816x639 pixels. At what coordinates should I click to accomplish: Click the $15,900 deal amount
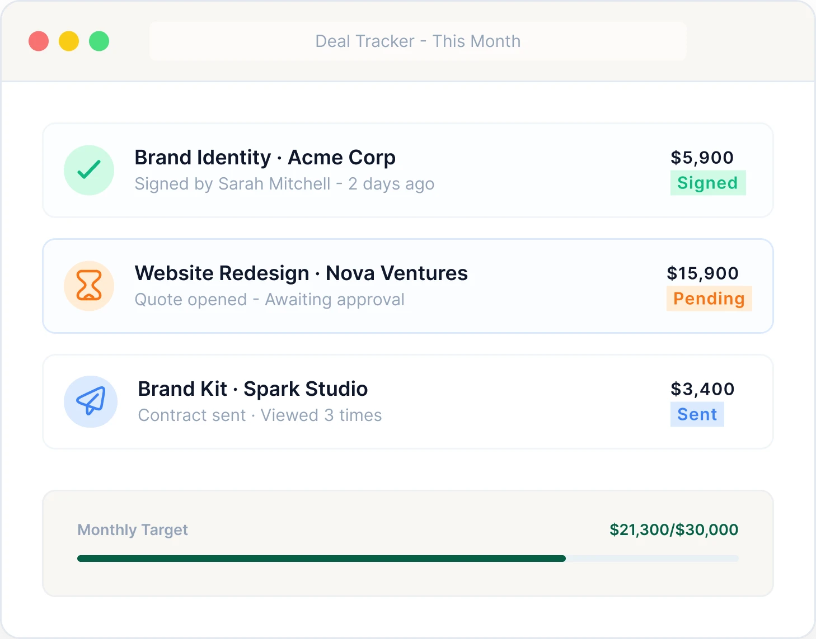(703, 273)
